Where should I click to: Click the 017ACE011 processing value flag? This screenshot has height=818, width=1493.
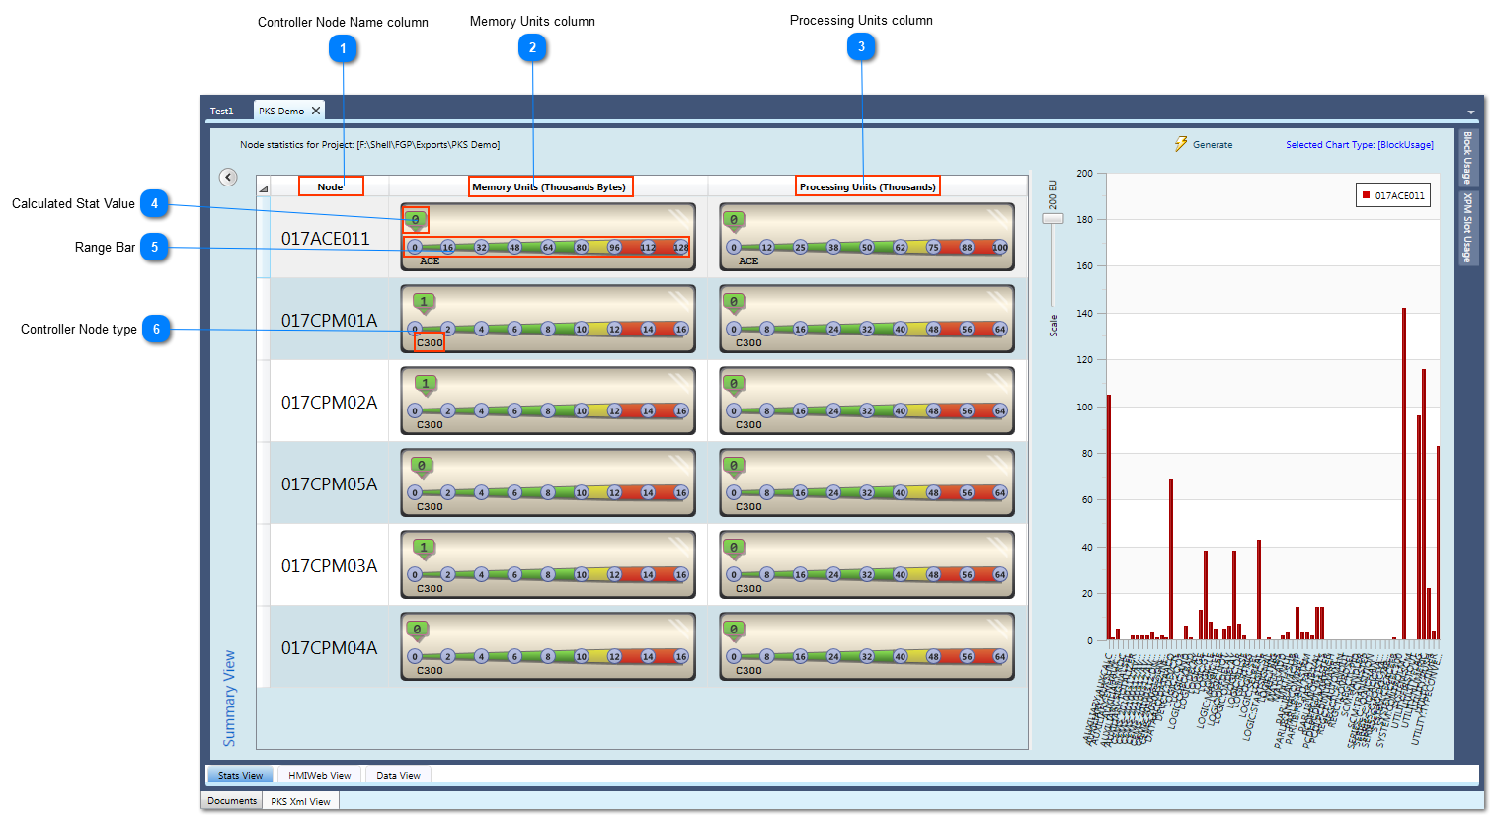tap(734, 221)
